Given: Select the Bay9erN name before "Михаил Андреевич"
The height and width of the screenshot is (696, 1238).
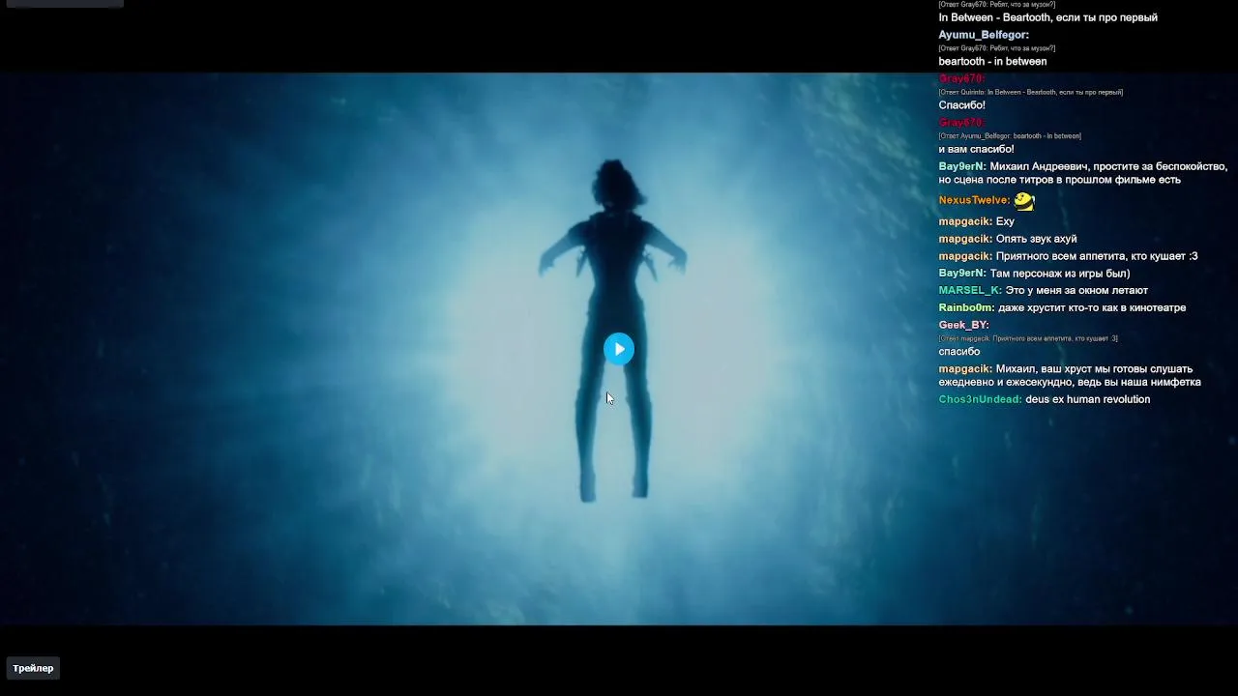Looking at the screenshot, I should (x=962, y=166).
